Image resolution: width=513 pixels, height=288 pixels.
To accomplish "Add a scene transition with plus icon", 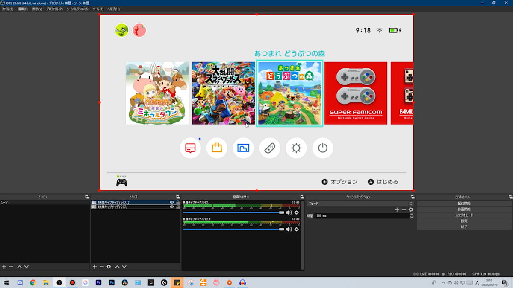I will [x=397, y=209].
